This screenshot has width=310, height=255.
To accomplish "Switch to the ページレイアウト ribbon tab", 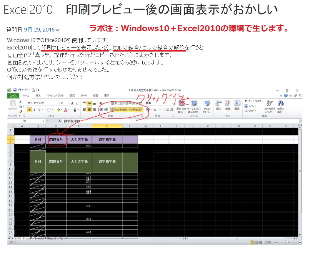I will 55,96.
